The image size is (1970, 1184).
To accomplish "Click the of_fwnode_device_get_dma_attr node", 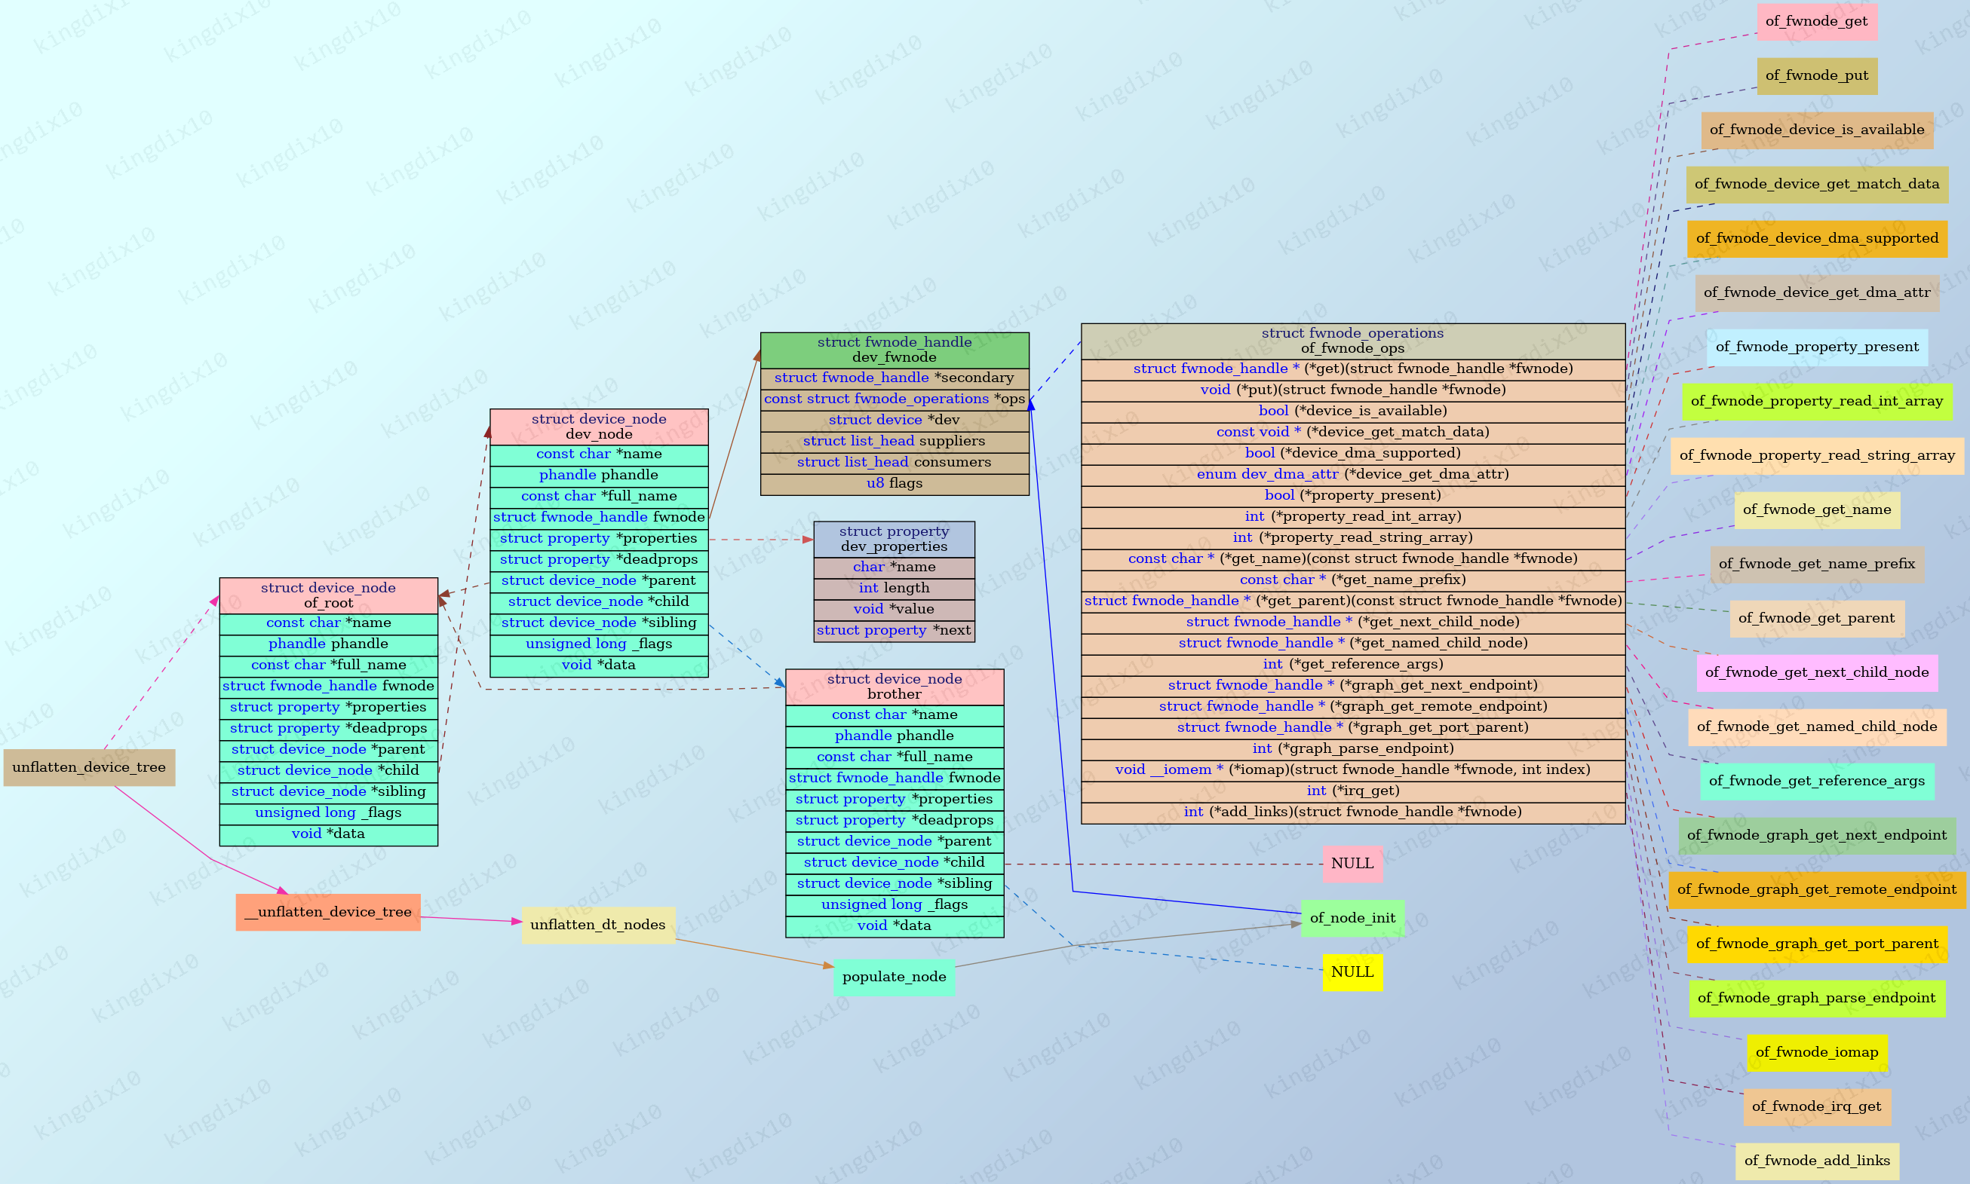I will 1817,293.
